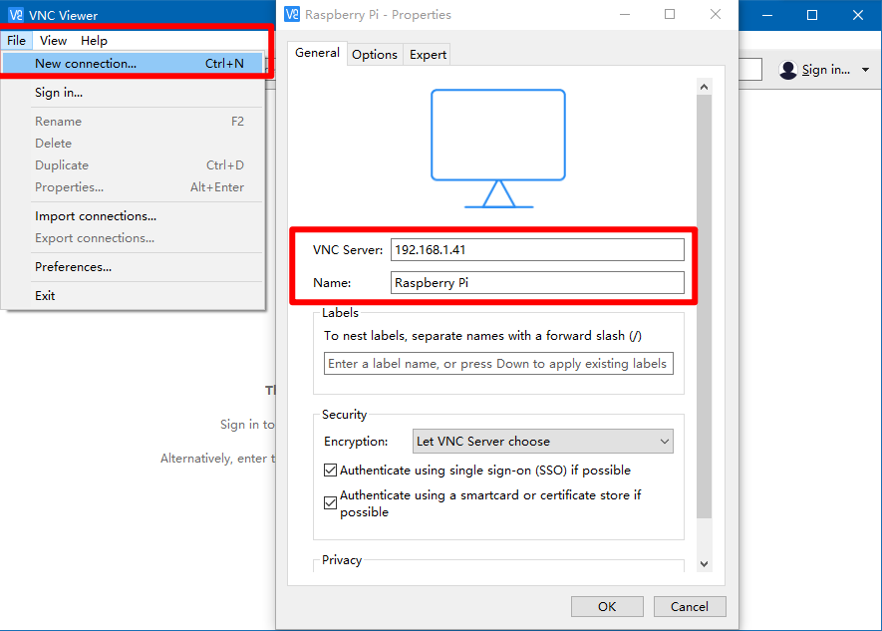Open the Encryption dropdown
This screenshot has width=882, height=631.
coord(543,442)
